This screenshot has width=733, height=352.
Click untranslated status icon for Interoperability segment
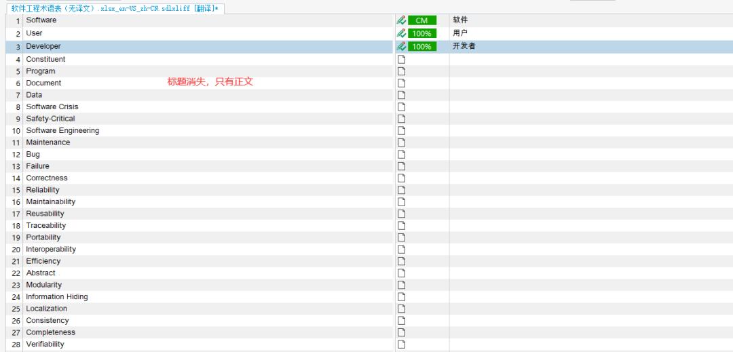401,250
